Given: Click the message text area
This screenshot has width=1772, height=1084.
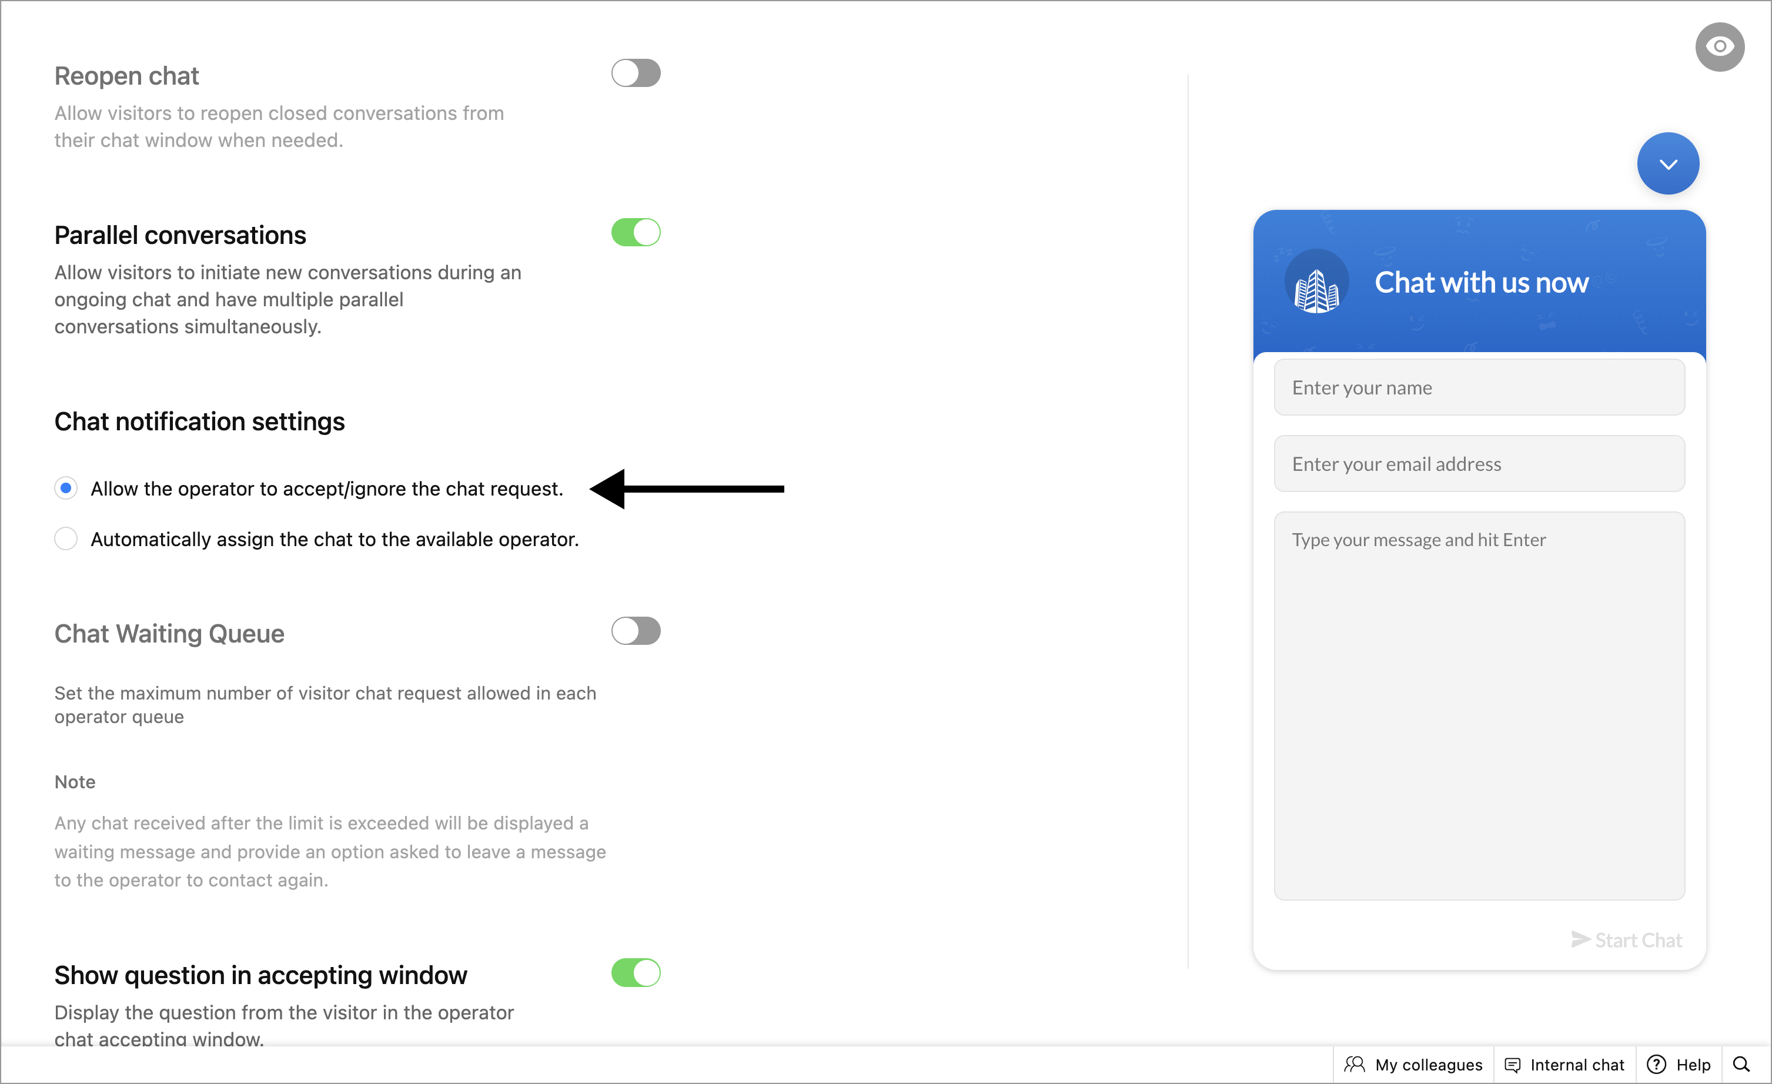Looking at the screenshot, I should coord(1479,704).
